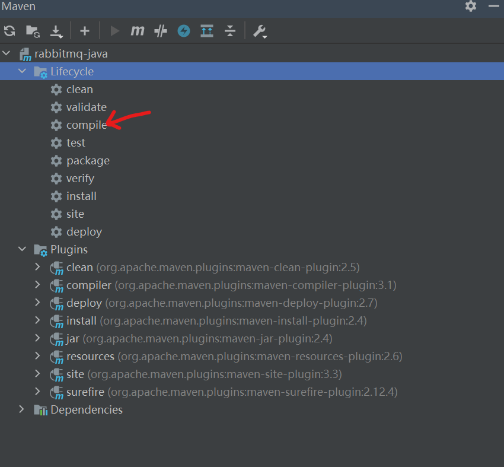This screenshot has height=467, width=504.
Task: Select the verify lifecycle phase
Action: coord(81,179)
